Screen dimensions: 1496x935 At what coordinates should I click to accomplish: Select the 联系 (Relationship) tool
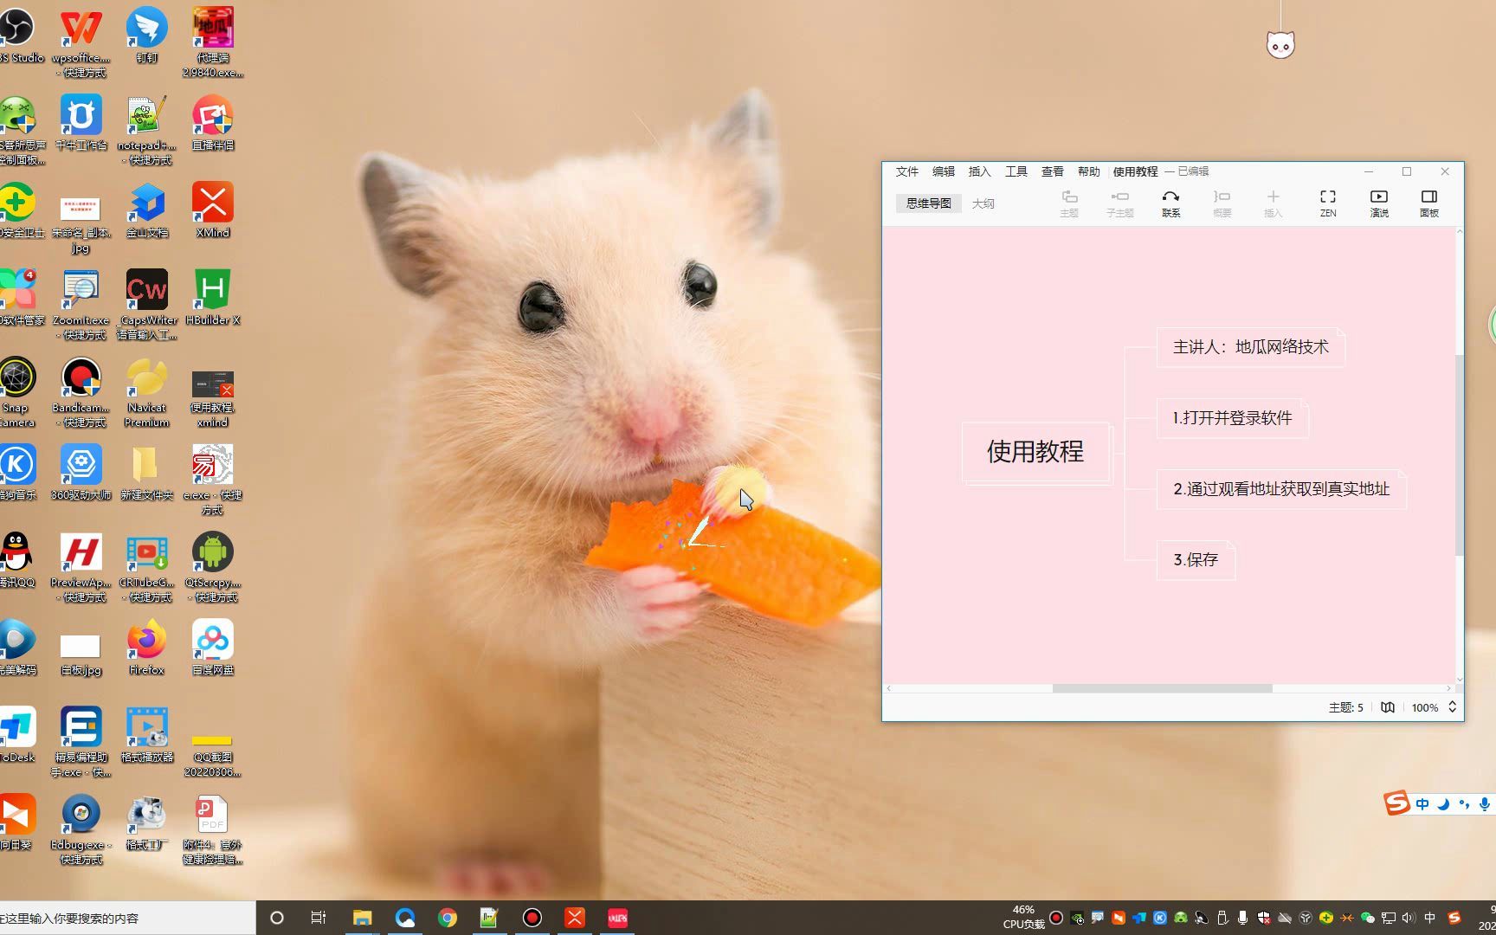point(1170,203)
